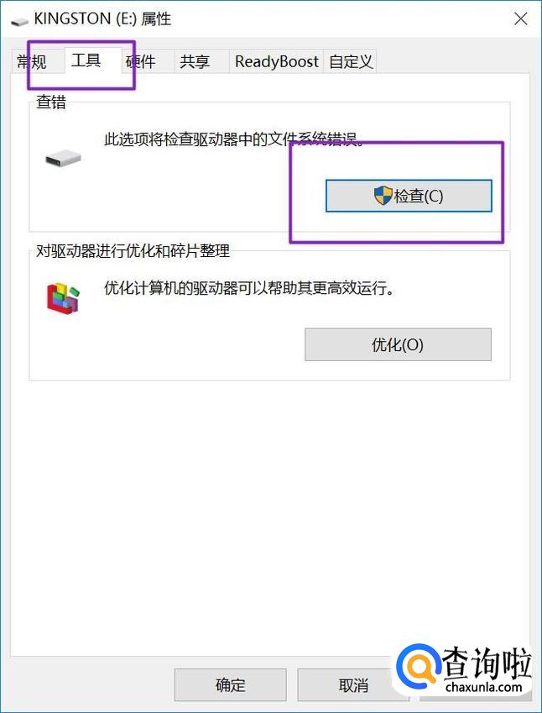Open the 硬件 tab

(141, 62)
